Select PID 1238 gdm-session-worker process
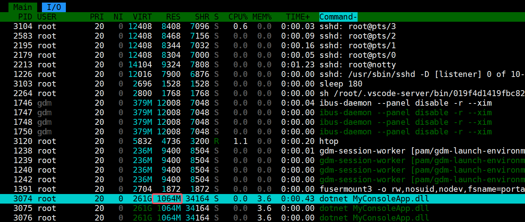 258,151
